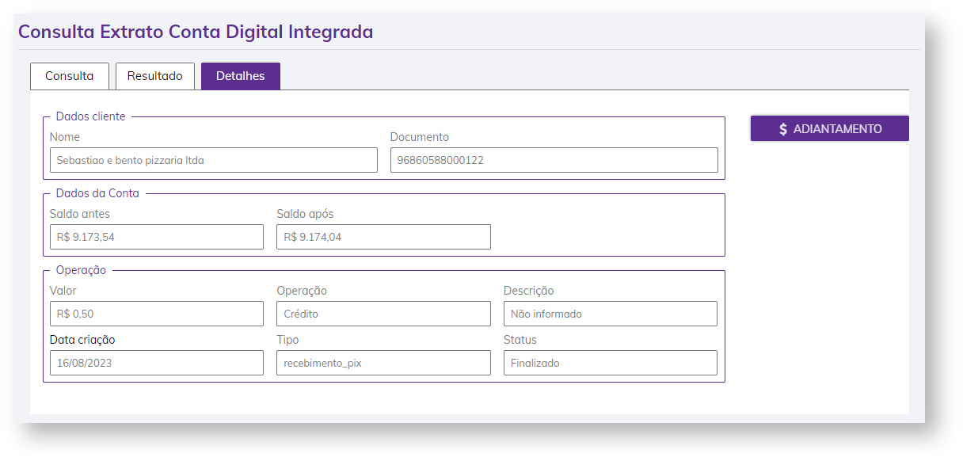Click the dollar sign icon on Adiantamento
This screenshot has width=963, height=461.
(783, 129)
